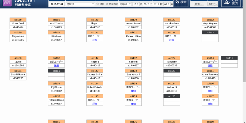This screenshot has height=123, width=246.
Task: Select the 現在 radio button
Action: (98, 4)
